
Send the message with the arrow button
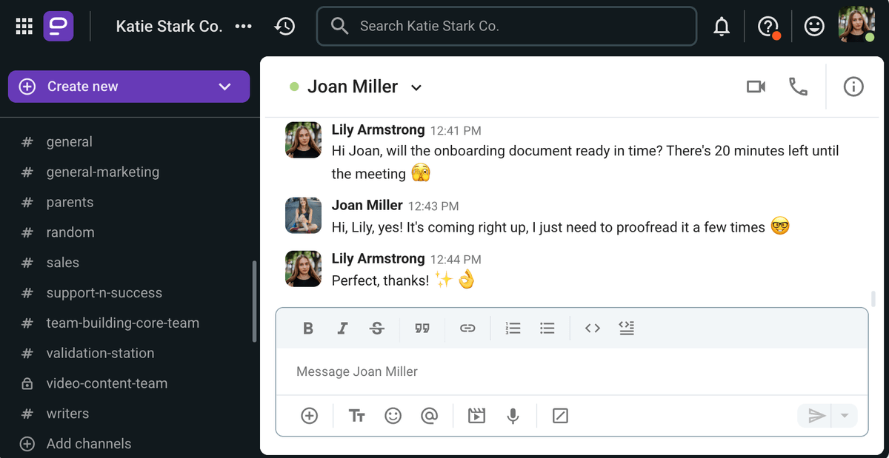coord(816,416)
